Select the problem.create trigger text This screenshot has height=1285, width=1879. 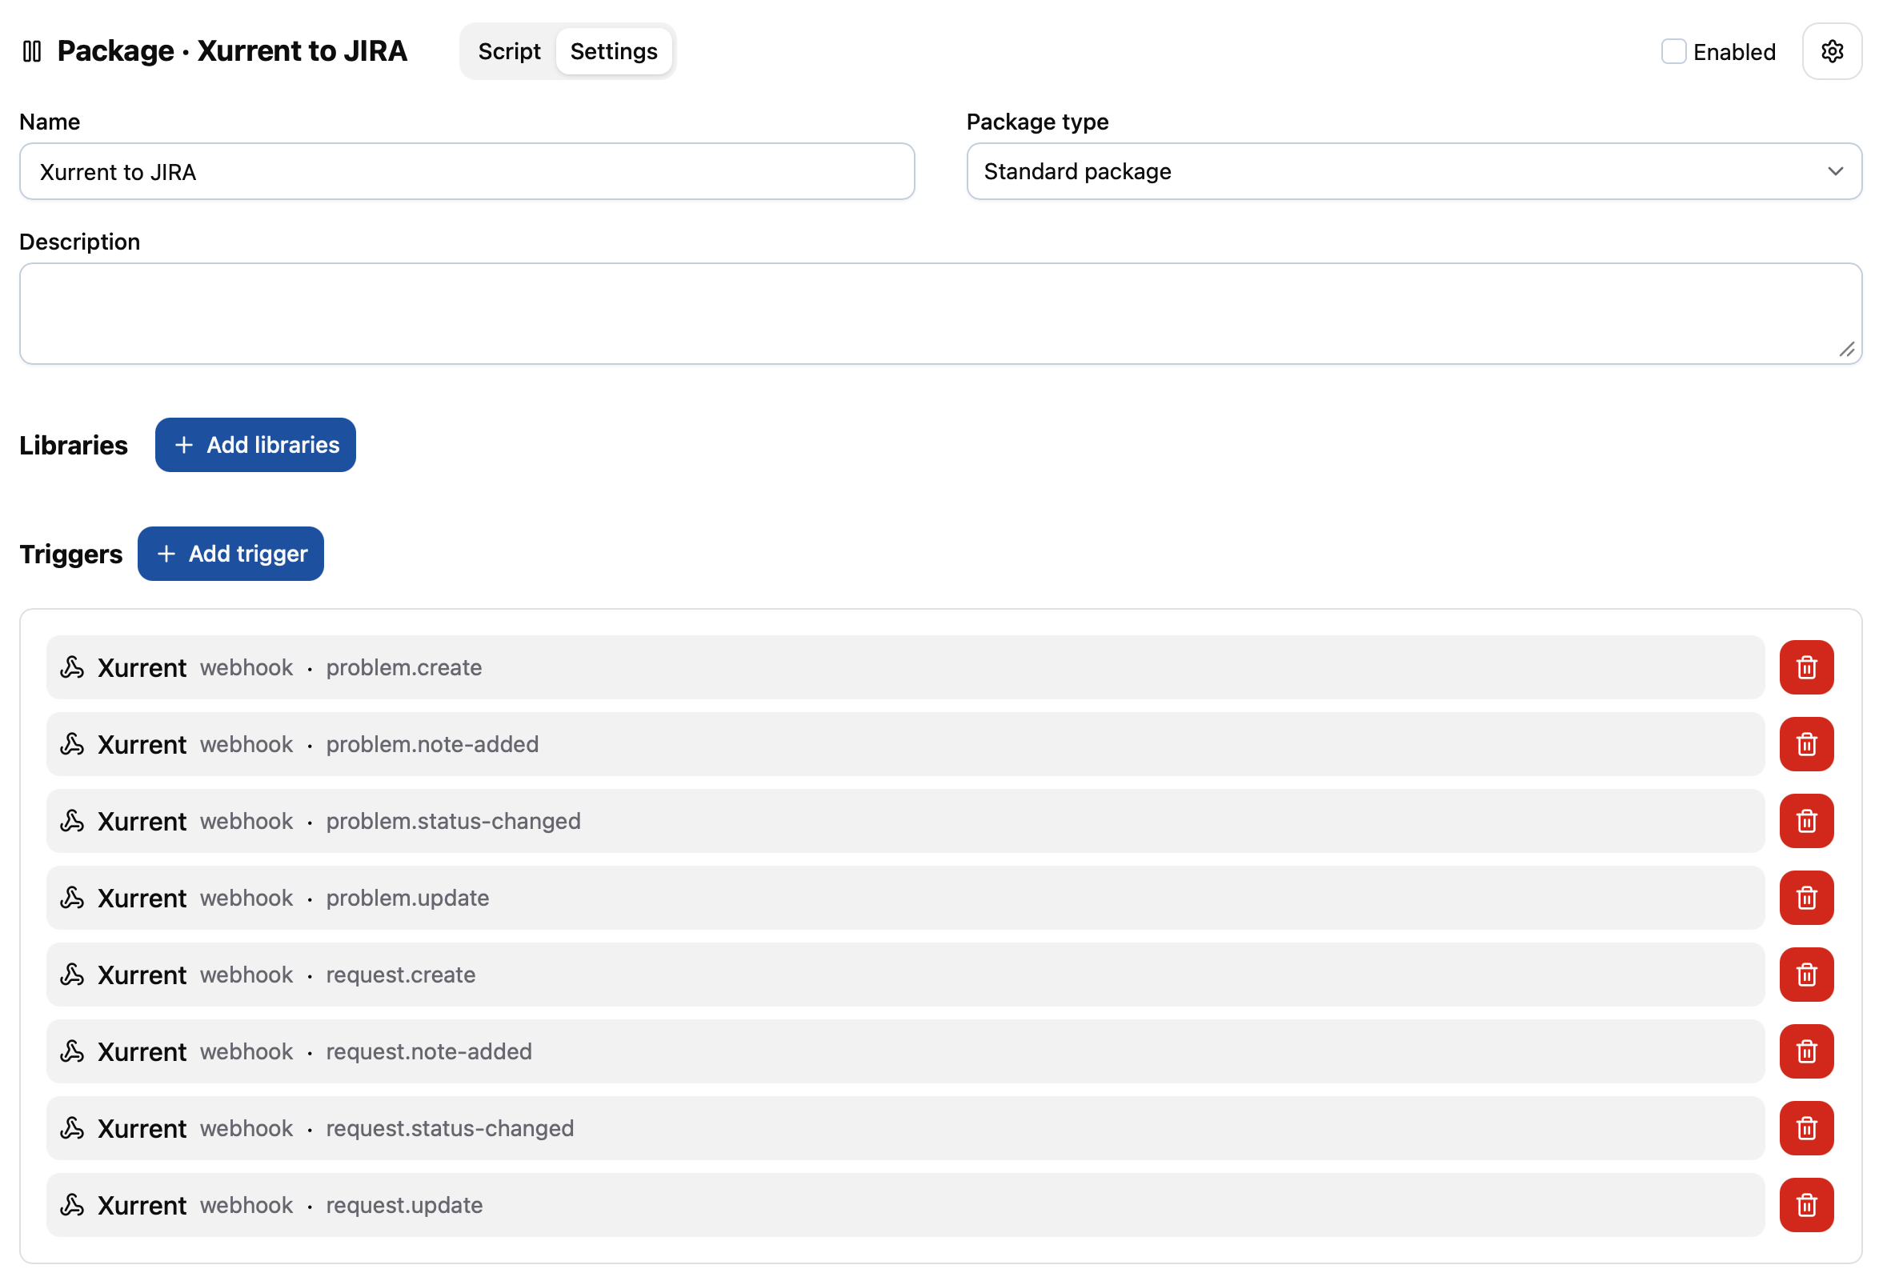tap(403, 667)
